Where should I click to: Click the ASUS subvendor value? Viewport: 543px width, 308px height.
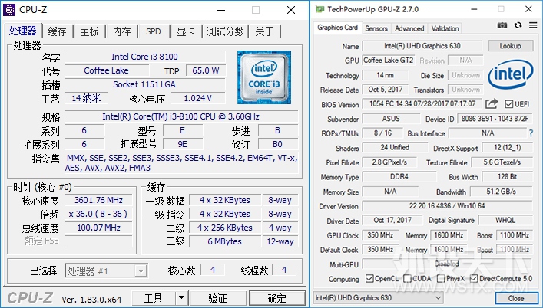pyautogui.click(x=391, y=119)
